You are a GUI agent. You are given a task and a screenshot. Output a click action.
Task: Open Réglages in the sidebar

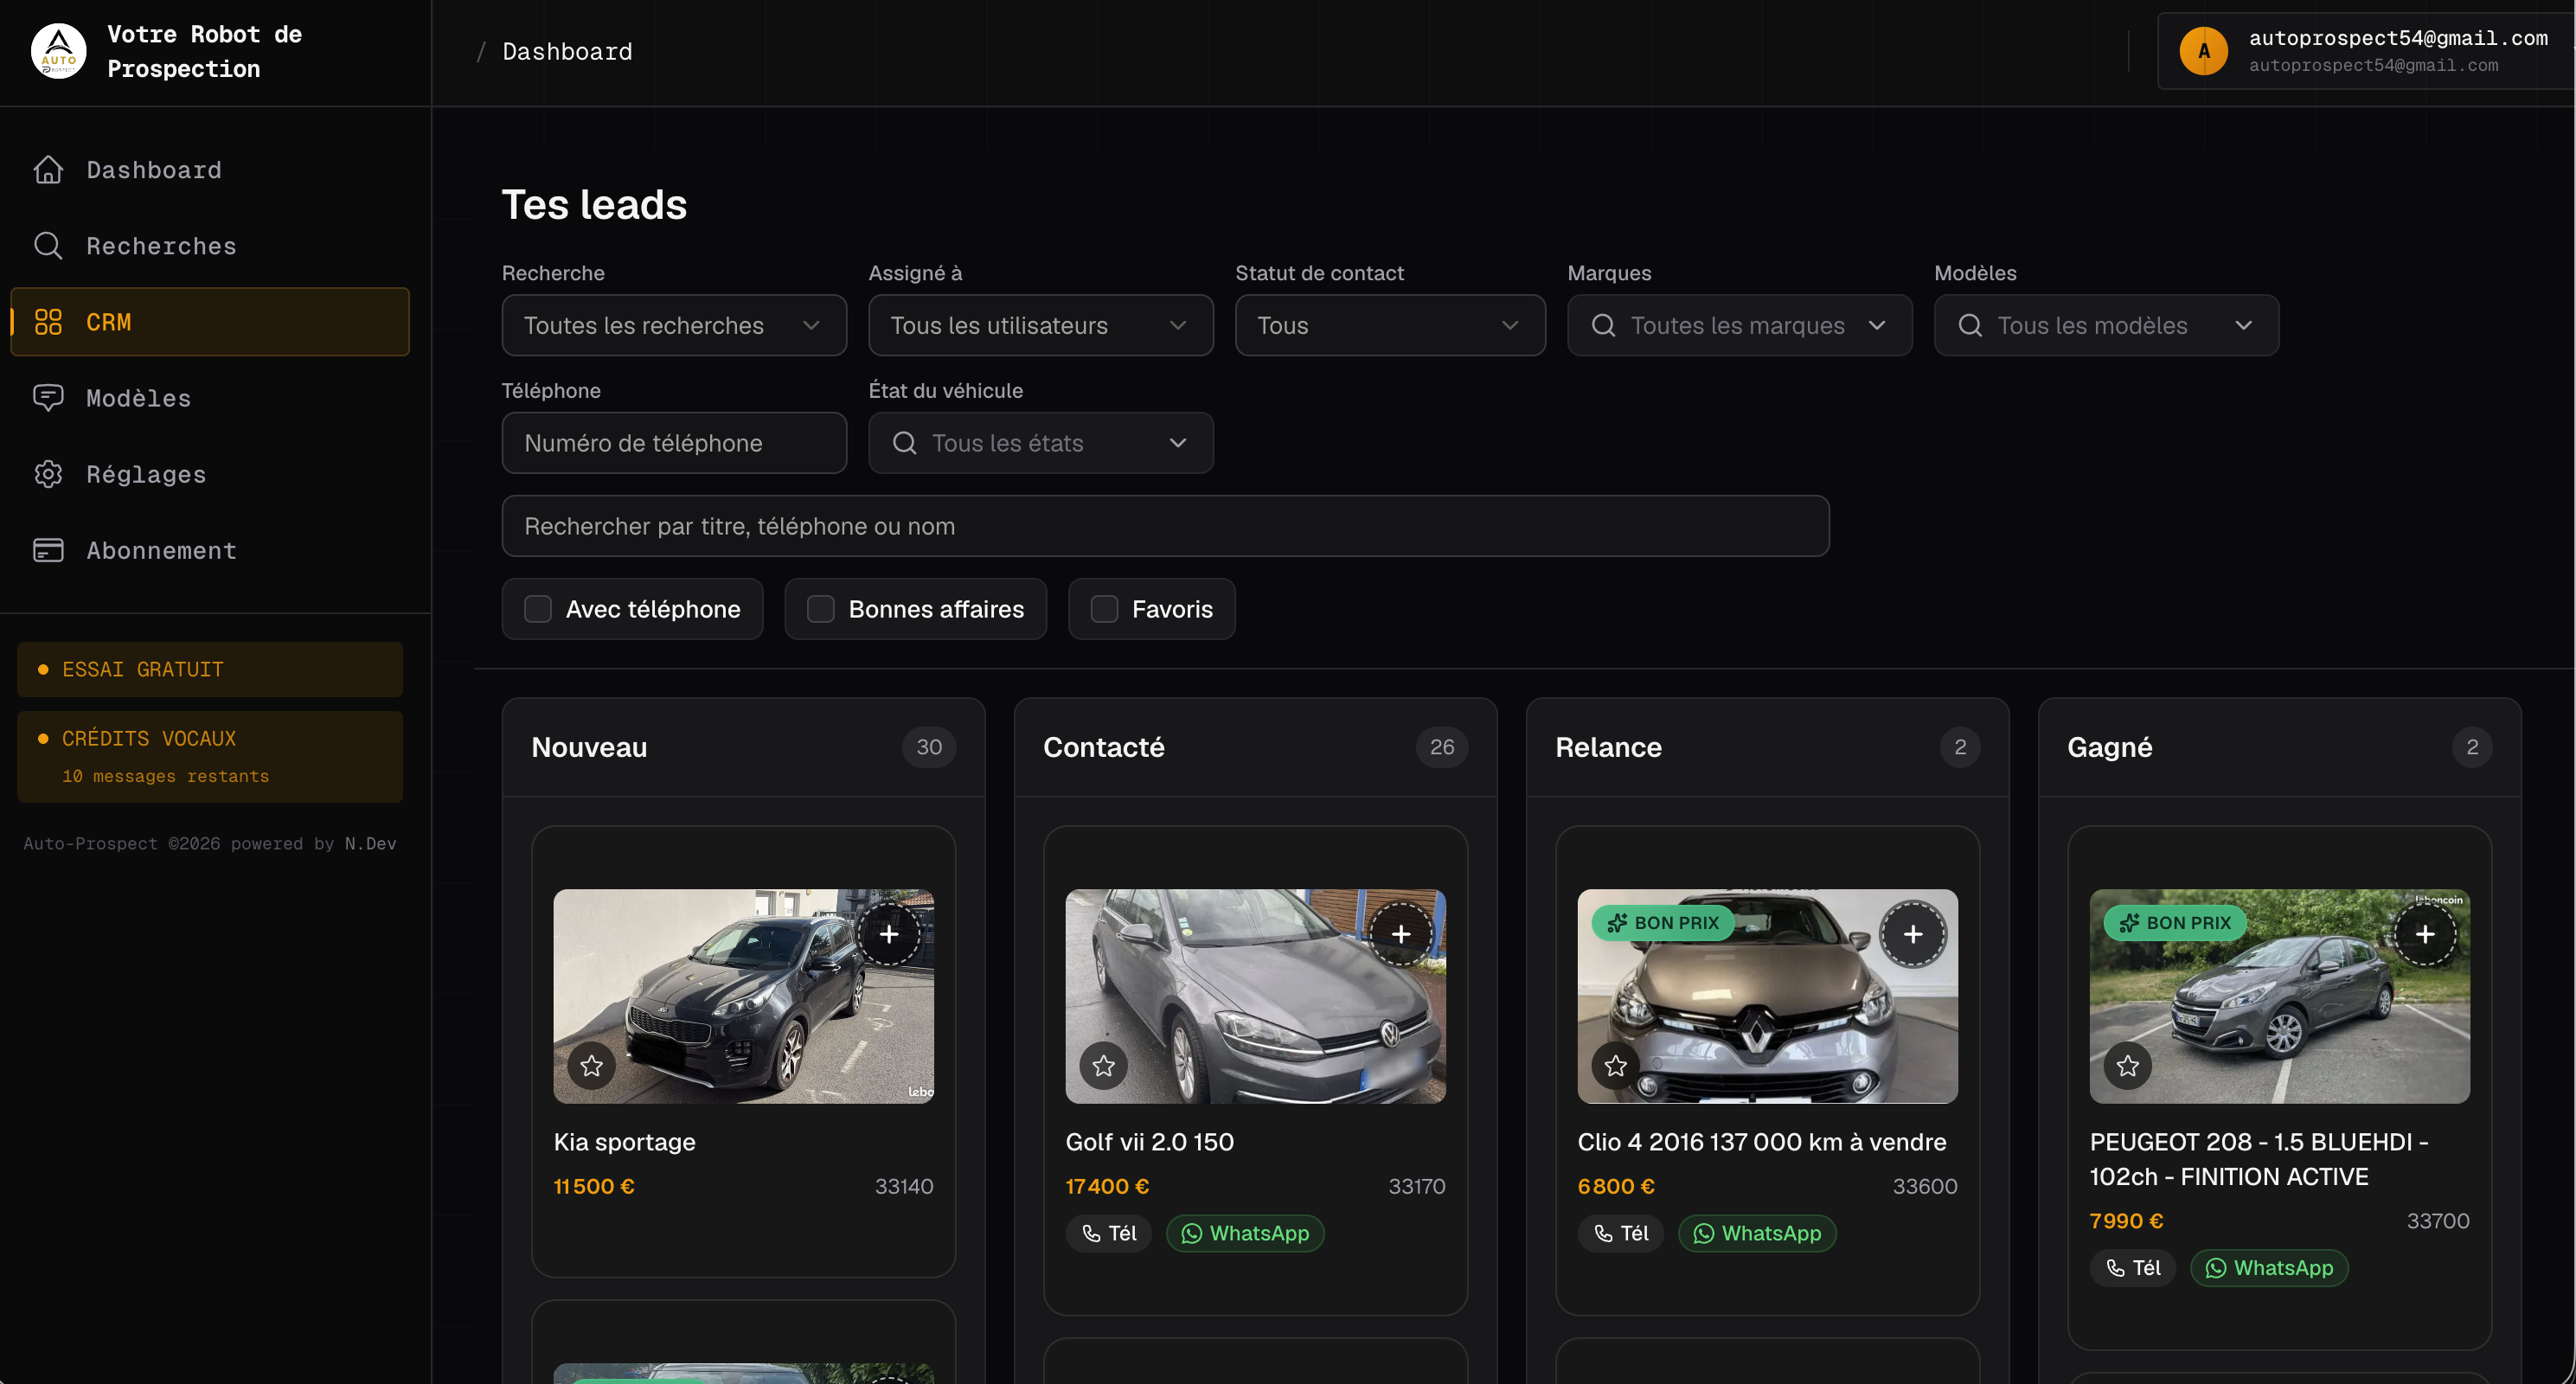click(x=210, y=474)
